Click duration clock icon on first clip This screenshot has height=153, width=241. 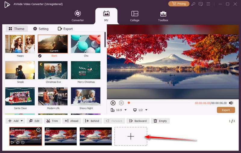coord(23,142)
